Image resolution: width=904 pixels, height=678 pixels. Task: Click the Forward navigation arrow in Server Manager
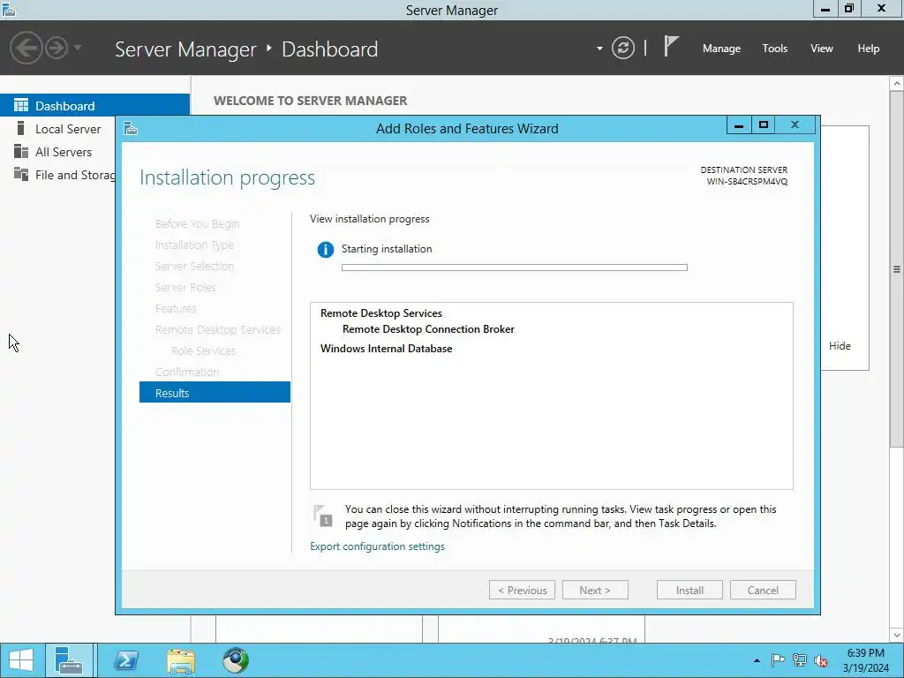click(x=56, y=48)
